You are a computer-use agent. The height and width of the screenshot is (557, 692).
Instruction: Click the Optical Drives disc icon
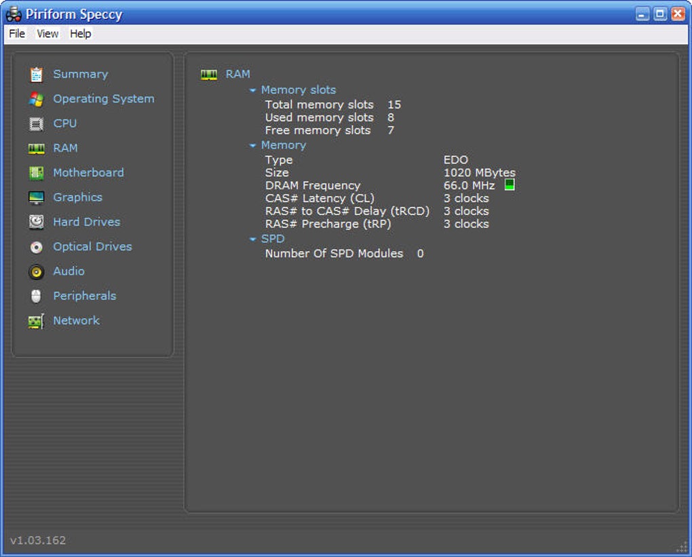point(36,247)
